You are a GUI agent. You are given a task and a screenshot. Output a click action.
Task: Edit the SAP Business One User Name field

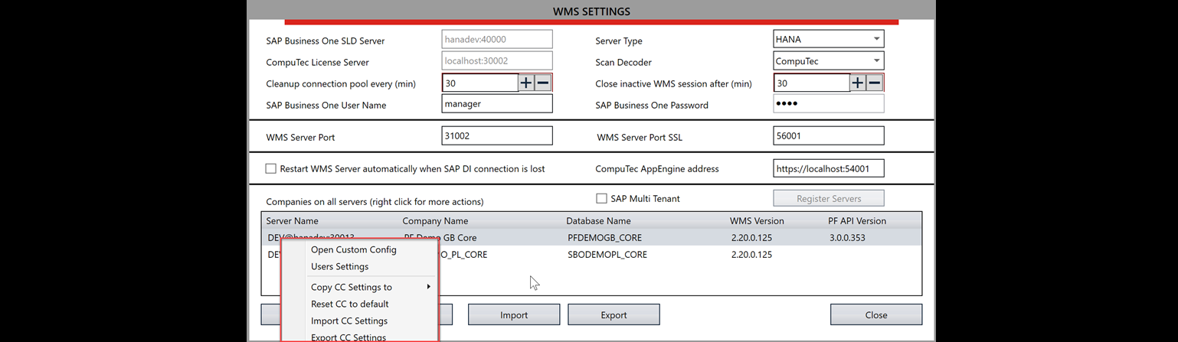click(497, 103)
